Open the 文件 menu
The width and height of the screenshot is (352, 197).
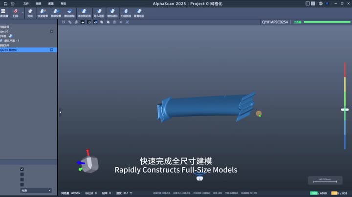[26, 3]
